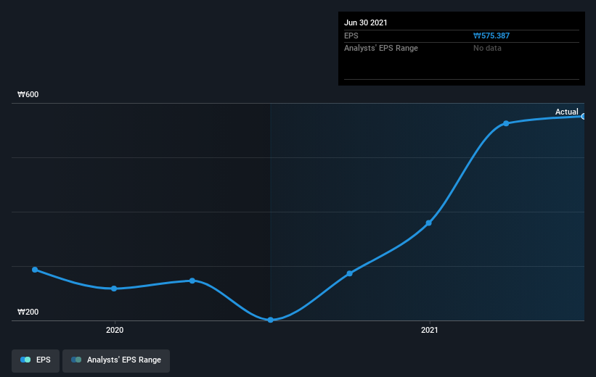This screenshot has width=596, height=377.
Task: Click the ₩575.387 EPS value in tooltip
Action: [491, 36]
